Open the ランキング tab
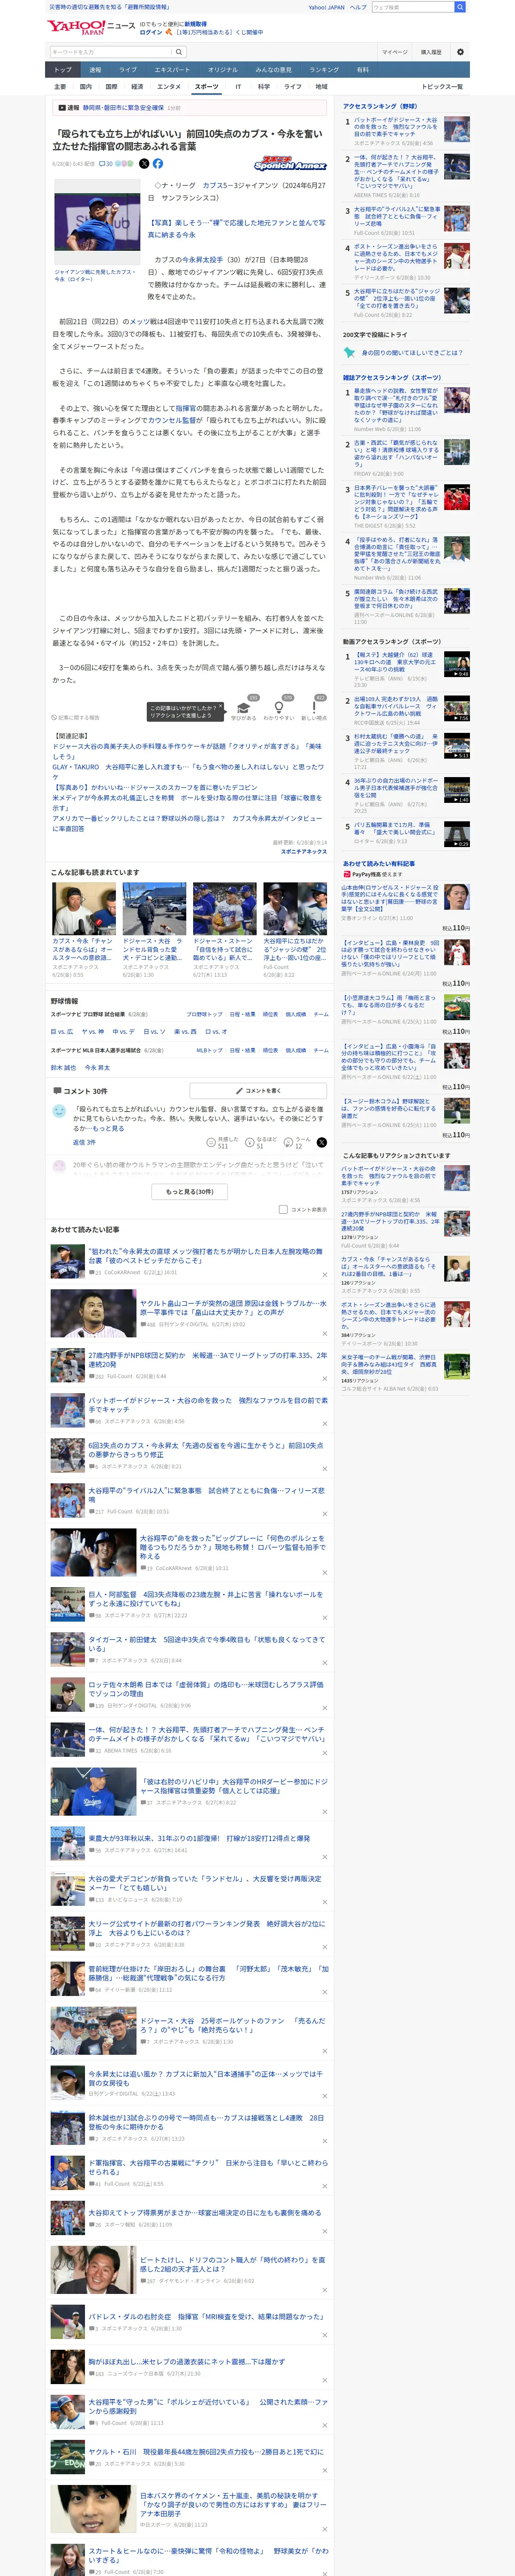Screen dimensions: 515x2576 point(323,70)
